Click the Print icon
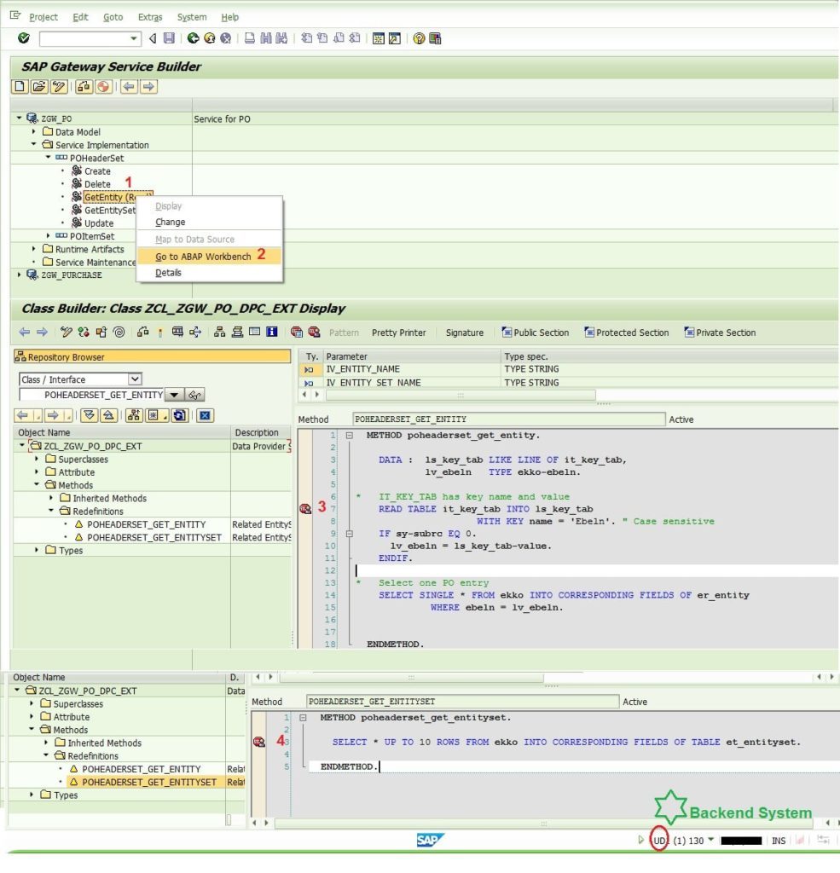Viewport: 840px width, 873px height. (x=250, y=38)
